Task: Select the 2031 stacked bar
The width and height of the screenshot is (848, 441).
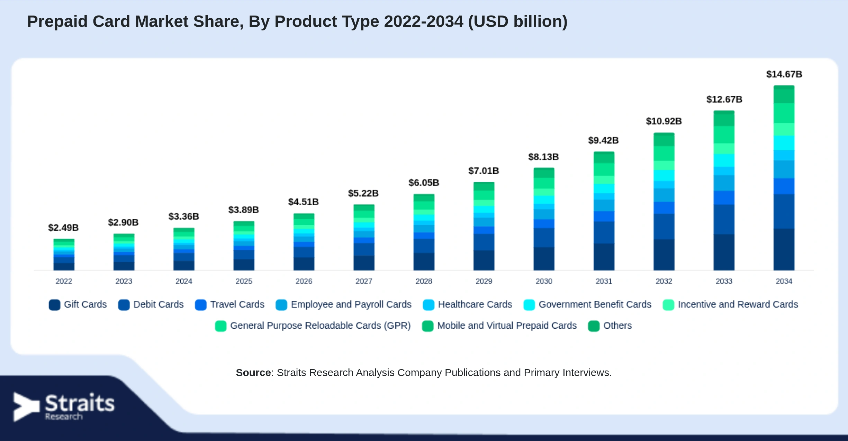Action: [x=604, y=211]
